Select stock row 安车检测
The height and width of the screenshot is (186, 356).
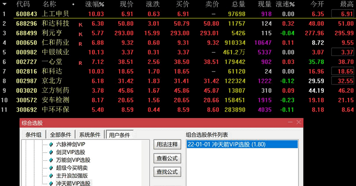pyautogui.click(x=178, y=100)
